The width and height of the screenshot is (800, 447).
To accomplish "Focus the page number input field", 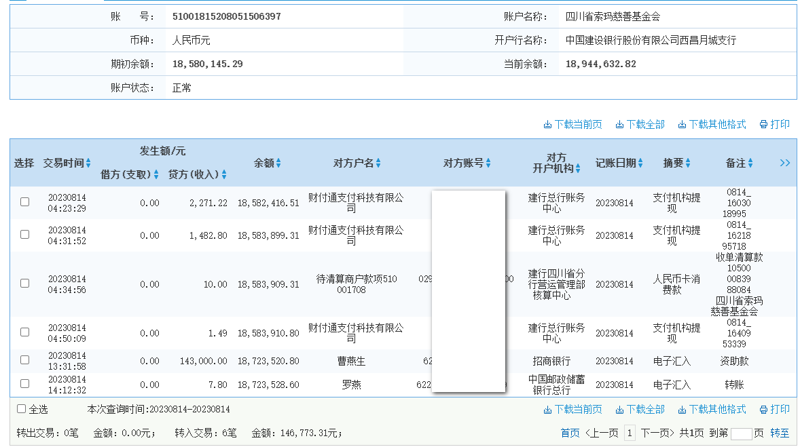I will [x=742, y=433].
